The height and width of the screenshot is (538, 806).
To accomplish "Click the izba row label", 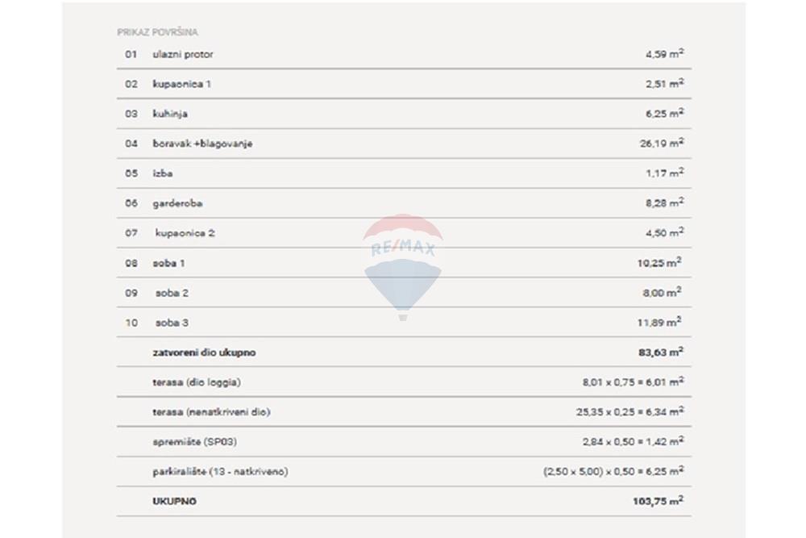I will [x=163, y=173].
